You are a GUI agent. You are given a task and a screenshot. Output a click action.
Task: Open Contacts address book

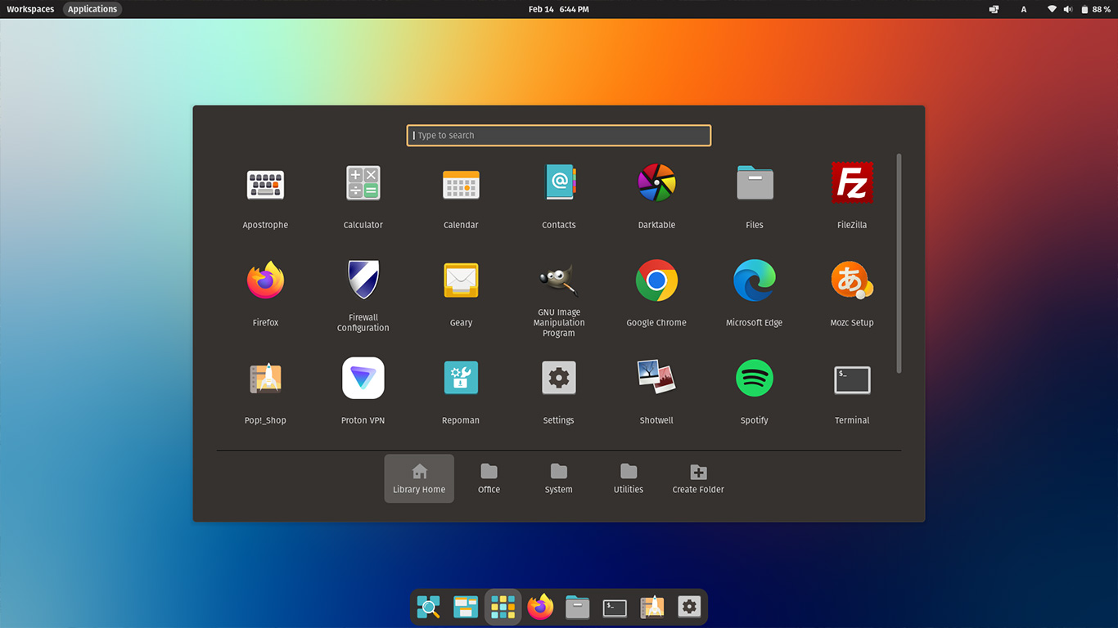click(559, 195)
